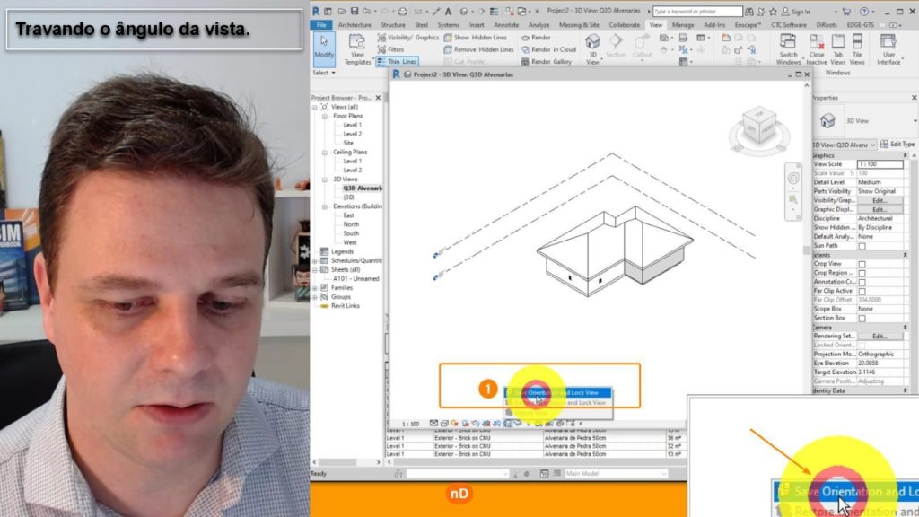Enable the Sun Path checkbox
Image resolution: width=919 pixels, height=517 pixels.
click(x=862, y=246)
